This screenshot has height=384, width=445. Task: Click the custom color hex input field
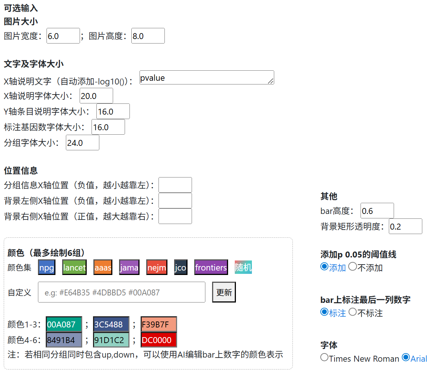(121, 292)
